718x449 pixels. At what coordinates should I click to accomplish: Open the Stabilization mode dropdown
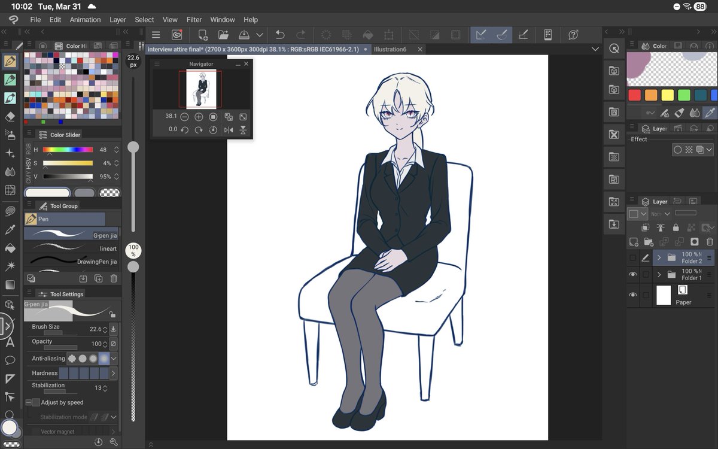pos(113,417)
